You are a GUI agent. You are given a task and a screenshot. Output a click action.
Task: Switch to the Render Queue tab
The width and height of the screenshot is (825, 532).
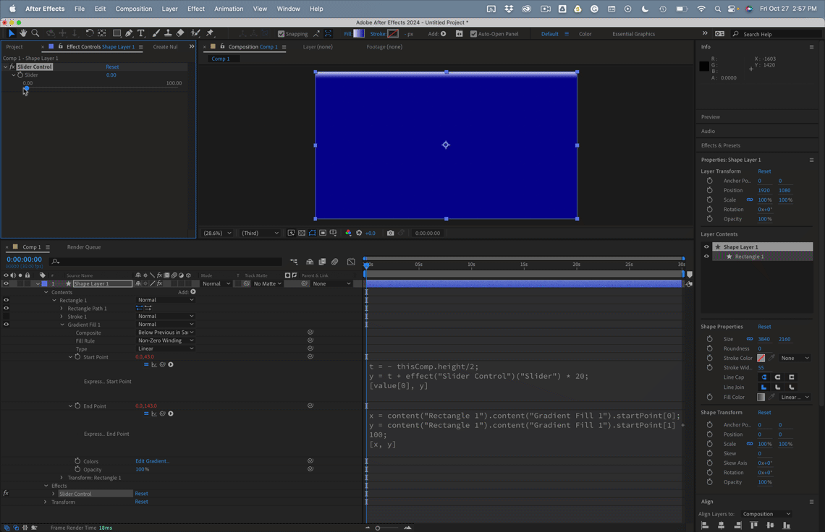click(83, 246)
